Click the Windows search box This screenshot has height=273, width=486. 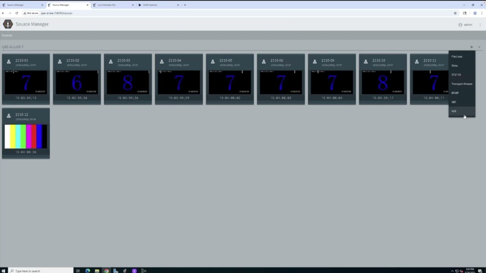[41, 271]
